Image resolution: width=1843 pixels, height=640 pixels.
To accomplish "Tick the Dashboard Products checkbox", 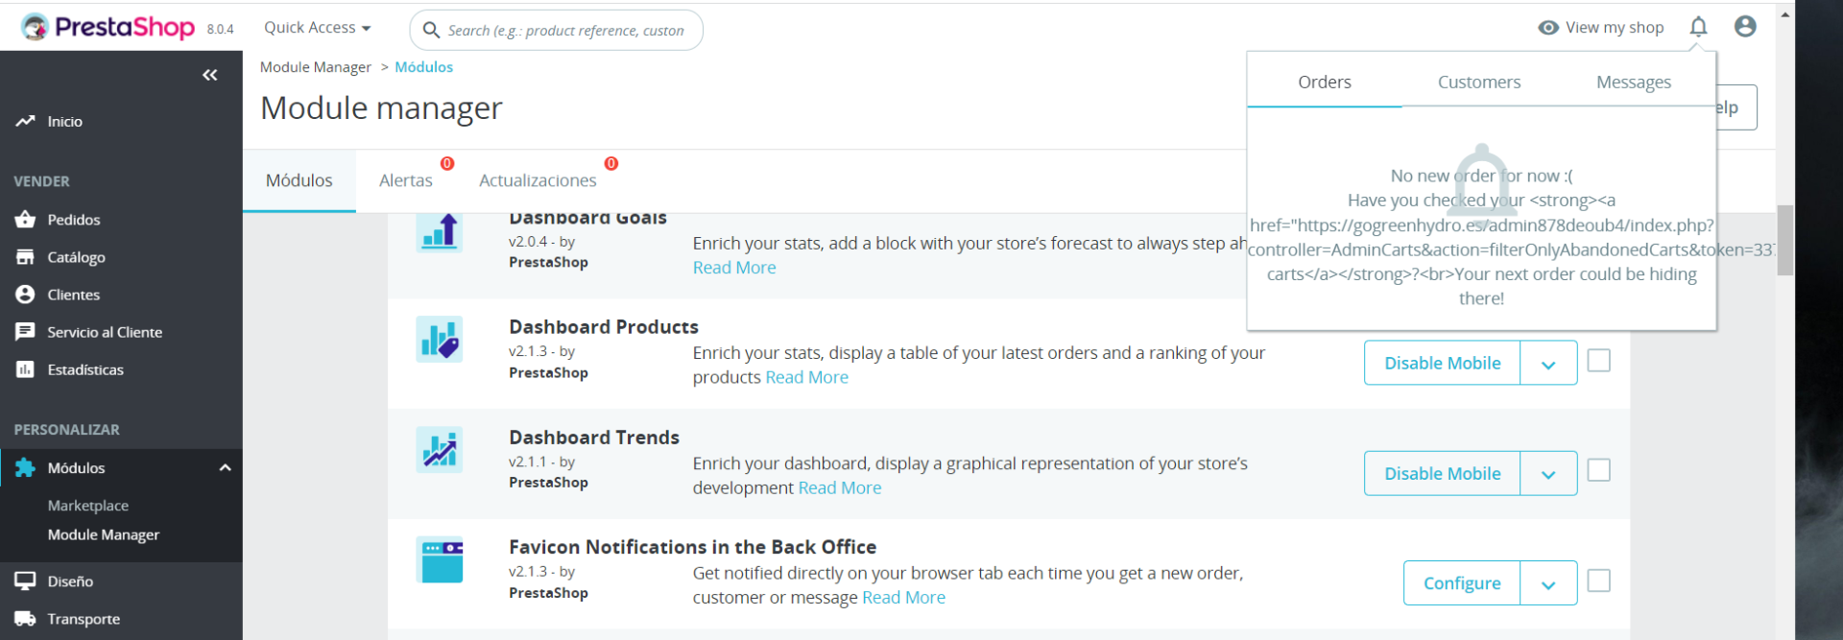I will (x=1599, y=361).
